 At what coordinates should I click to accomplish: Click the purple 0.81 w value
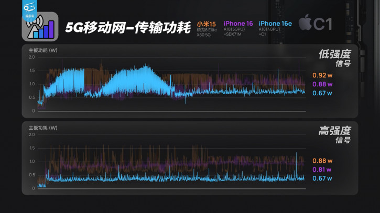pyautogui.click(x=322, y=170)
